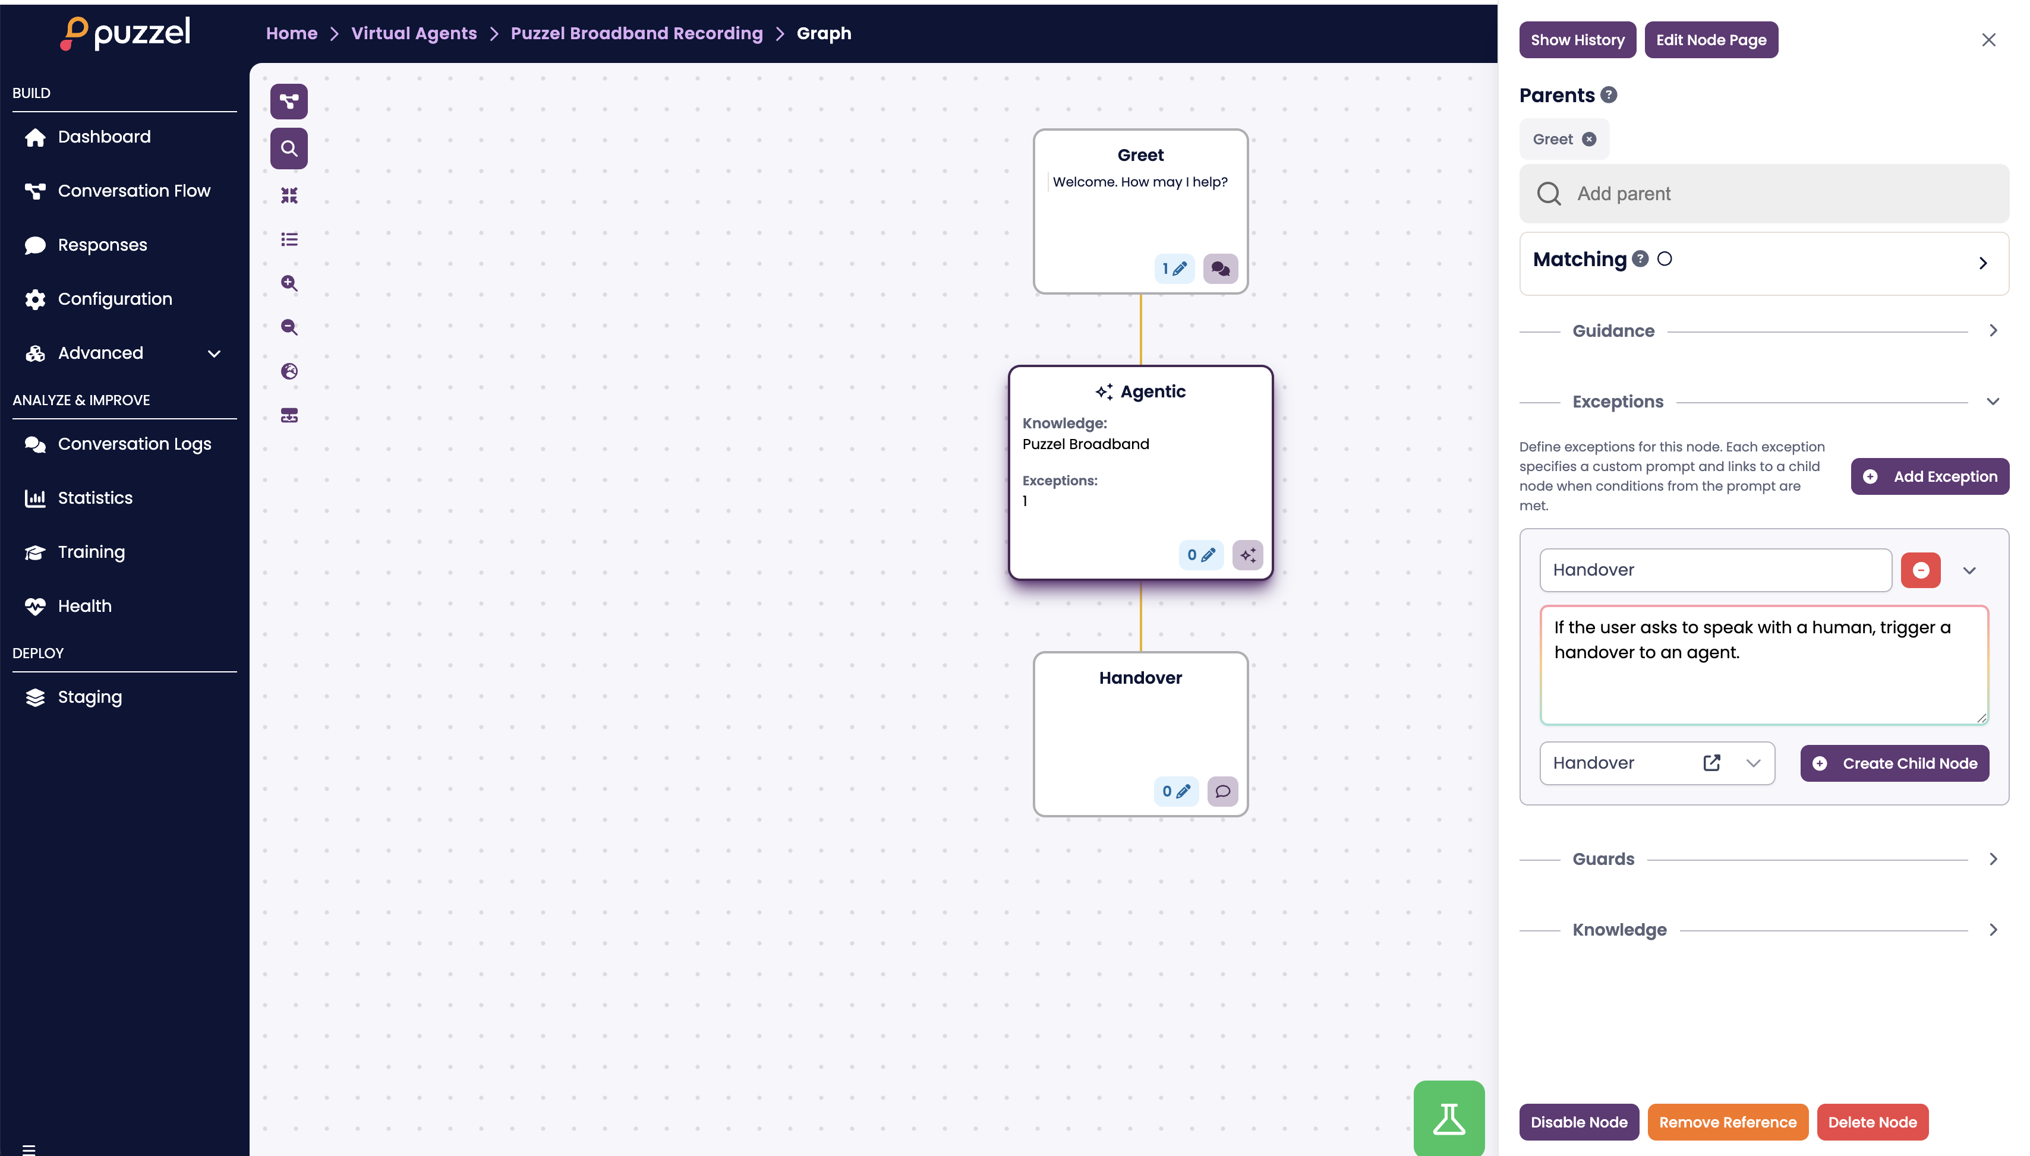Click the sparkle icon on Agentic node

click(1247, 555)
